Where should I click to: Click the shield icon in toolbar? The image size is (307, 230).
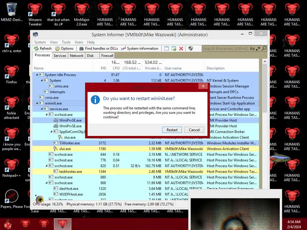(x=190, y=49)
